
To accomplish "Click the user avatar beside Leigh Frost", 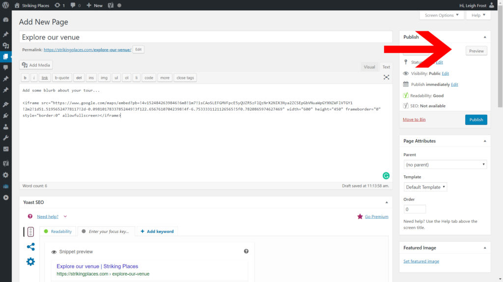I will [491, 5].
